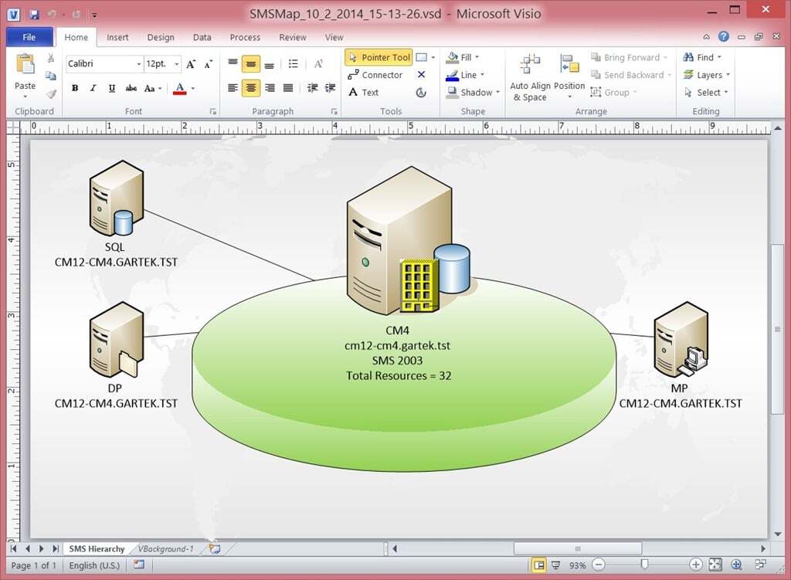Open the VBackground-1 page tab
791x580 pixels.
coord(166,548)
